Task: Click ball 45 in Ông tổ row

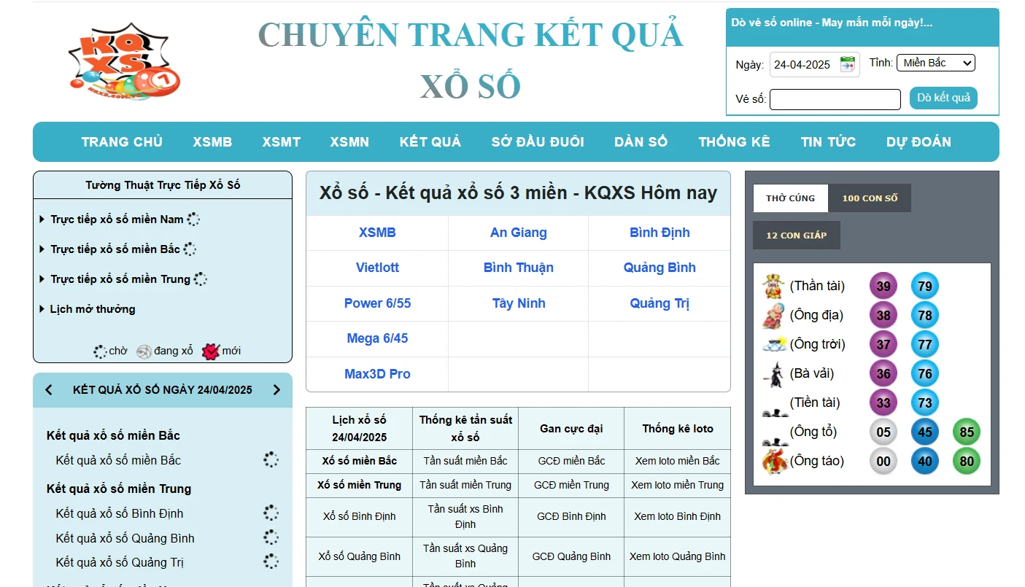Action: pos(925,432)
